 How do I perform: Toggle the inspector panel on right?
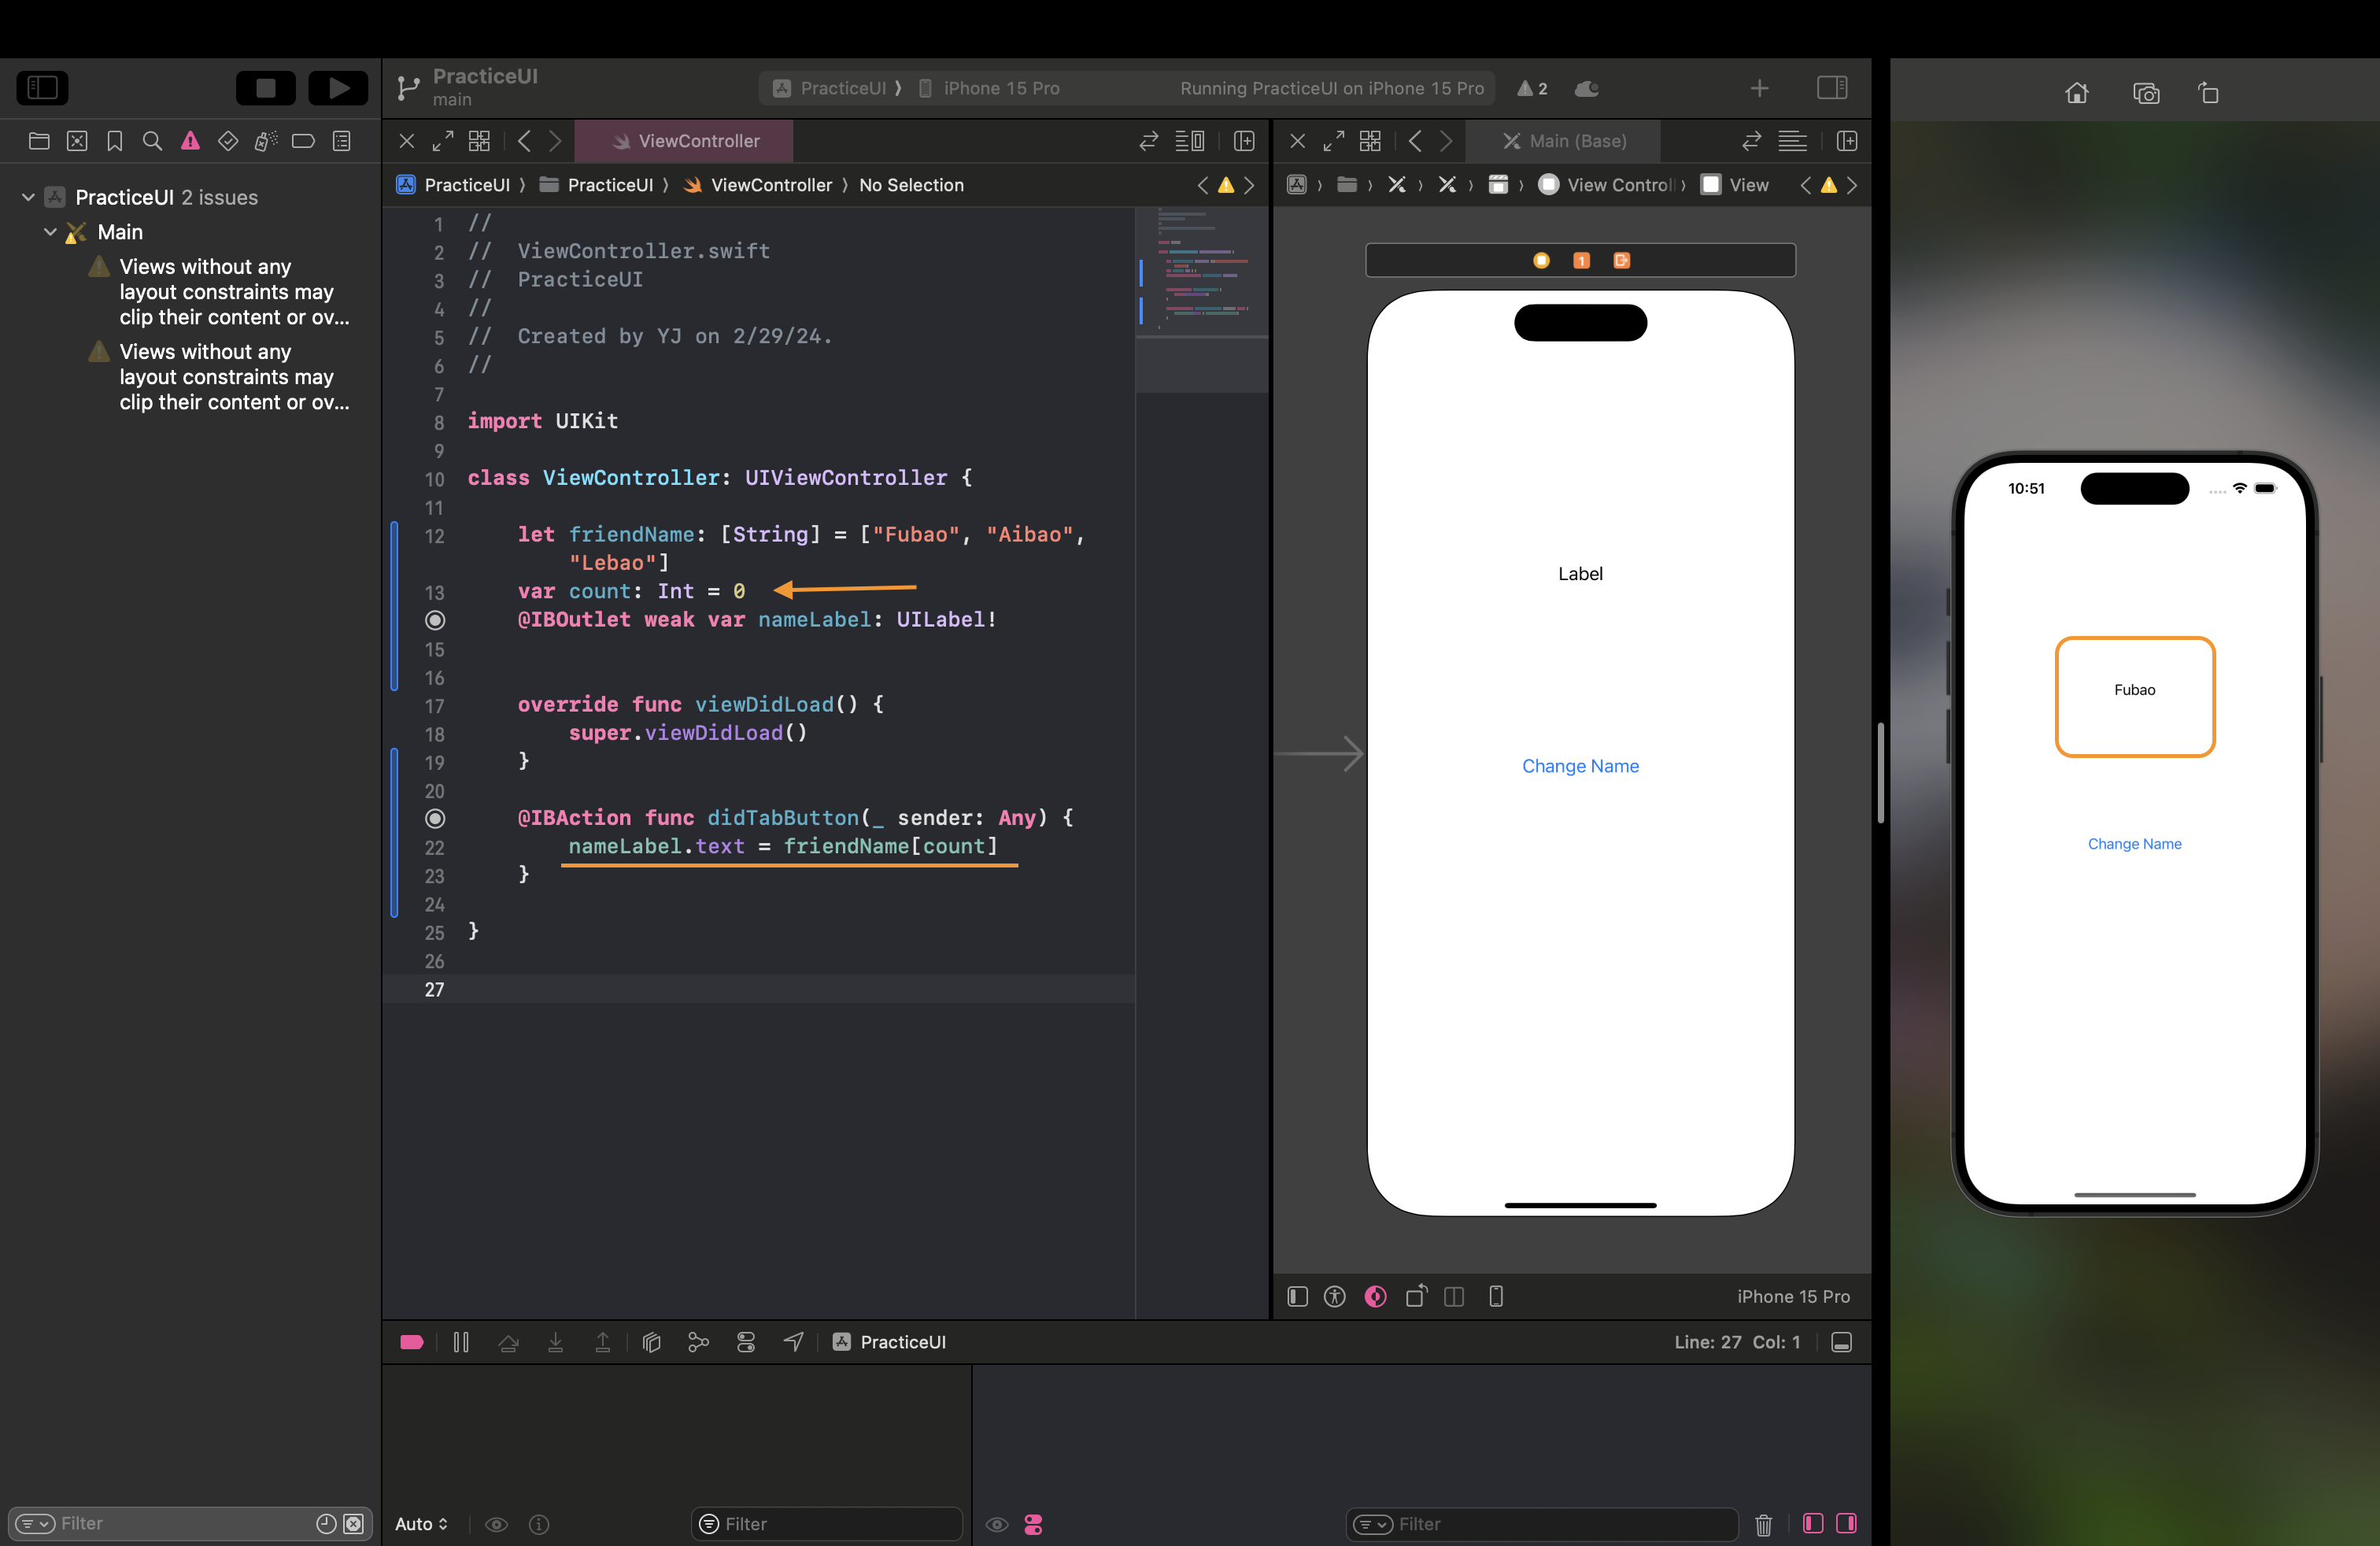[x=1831, y=88]
